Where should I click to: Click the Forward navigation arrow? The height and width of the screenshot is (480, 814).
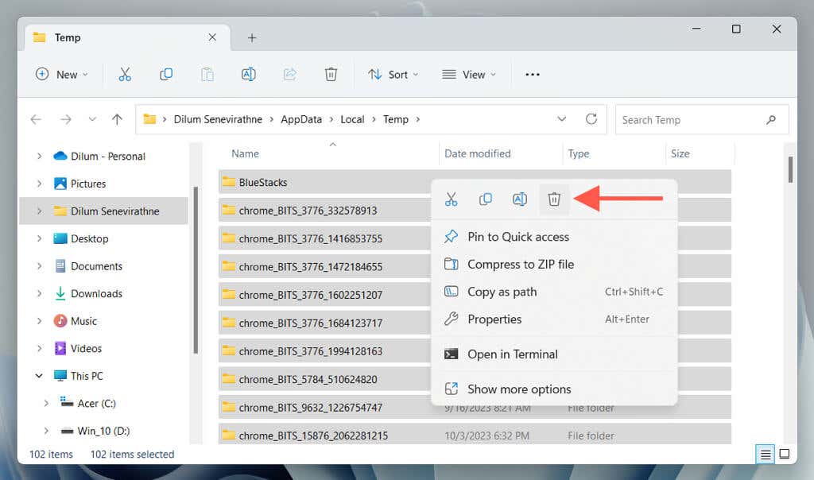(65, 119)
